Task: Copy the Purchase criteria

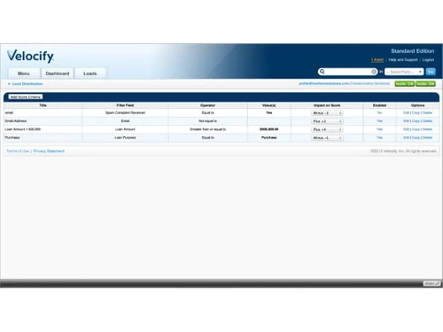Action: [x=416, y=137]
